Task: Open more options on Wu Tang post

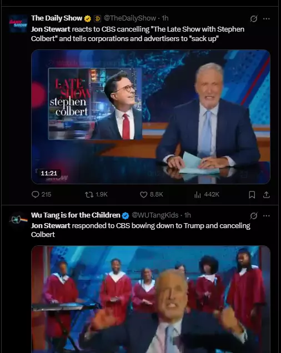Action: pyautogui.click(x=267, y=216)
